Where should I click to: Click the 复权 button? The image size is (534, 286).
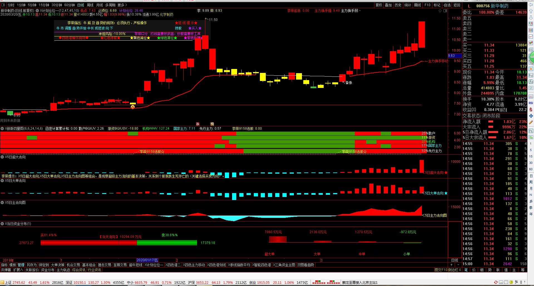tap(379, 5)
